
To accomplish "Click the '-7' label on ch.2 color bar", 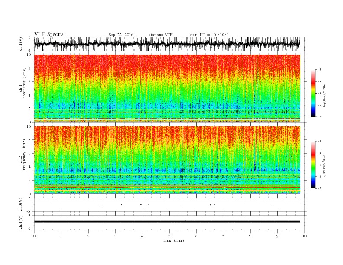I will pyautogui.click(x=320, y=188).
